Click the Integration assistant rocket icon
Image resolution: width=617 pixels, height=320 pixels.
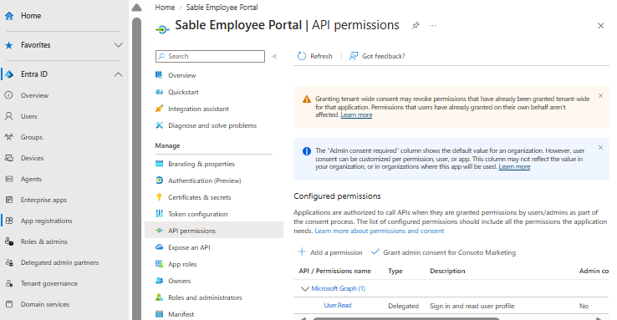coord(159,109)
